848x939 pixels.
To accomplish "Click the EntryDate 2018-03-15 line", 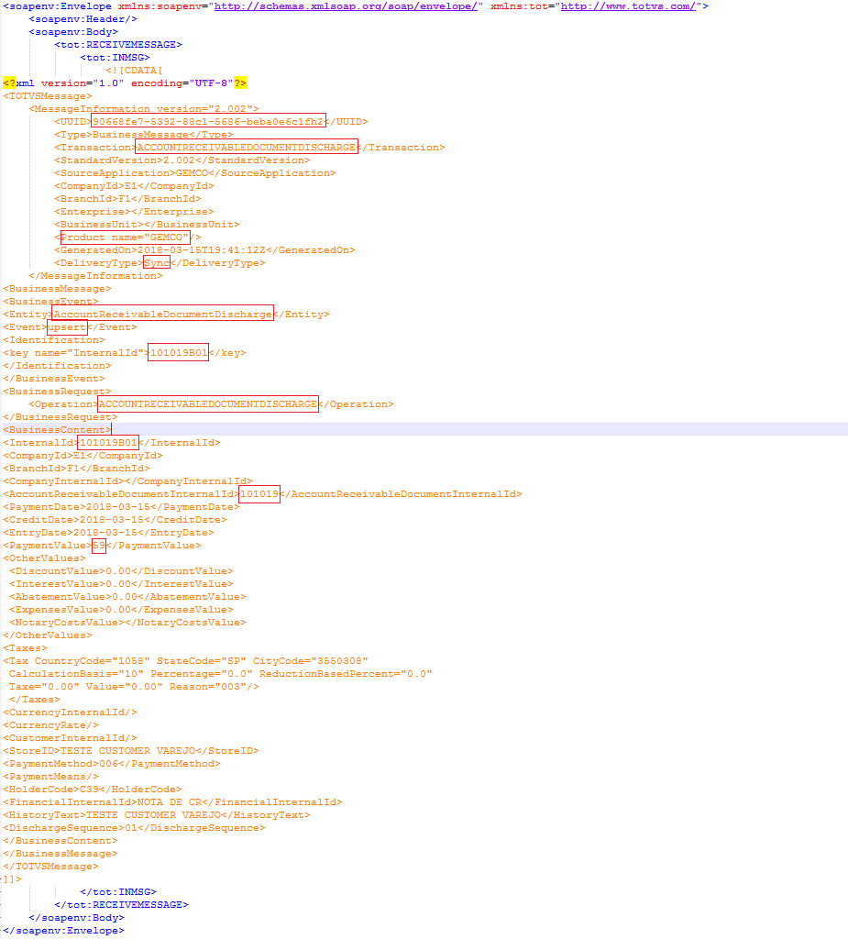I will 108,533.
